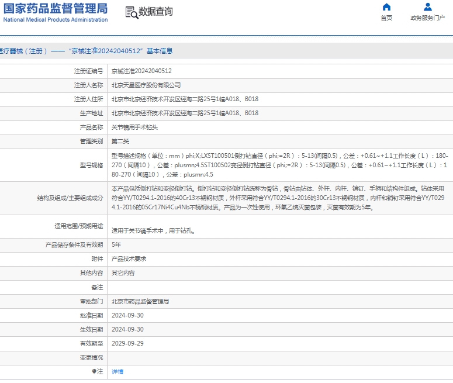Viewport: 453px width, 383px height.
Task: Click the 生产地址 row label
Action: pos(91,113)
